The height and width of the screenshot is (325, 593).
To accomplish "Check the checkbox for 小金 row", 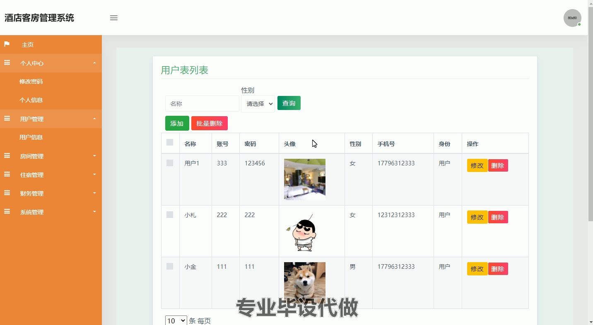I will pos(170,266).
